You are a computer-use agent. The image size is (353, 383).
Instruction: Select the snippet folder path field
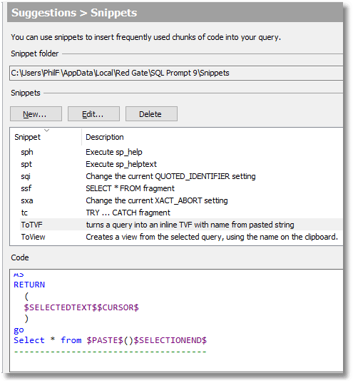176,73
